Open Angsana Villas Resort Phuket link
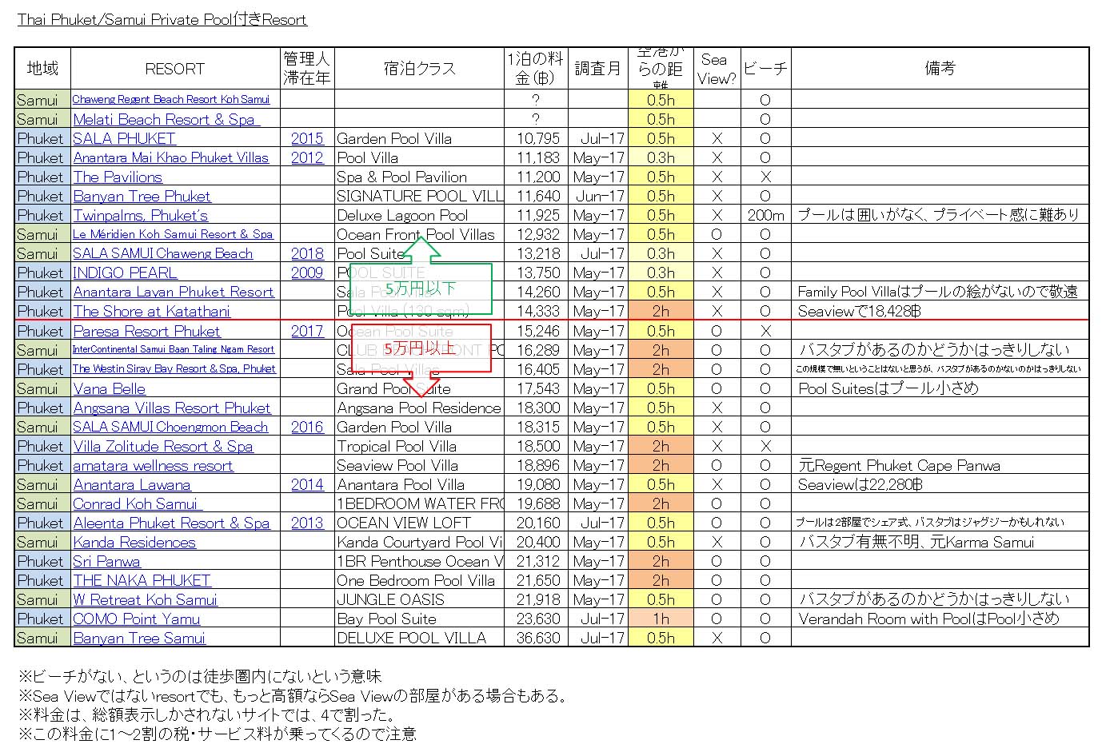 172,408
